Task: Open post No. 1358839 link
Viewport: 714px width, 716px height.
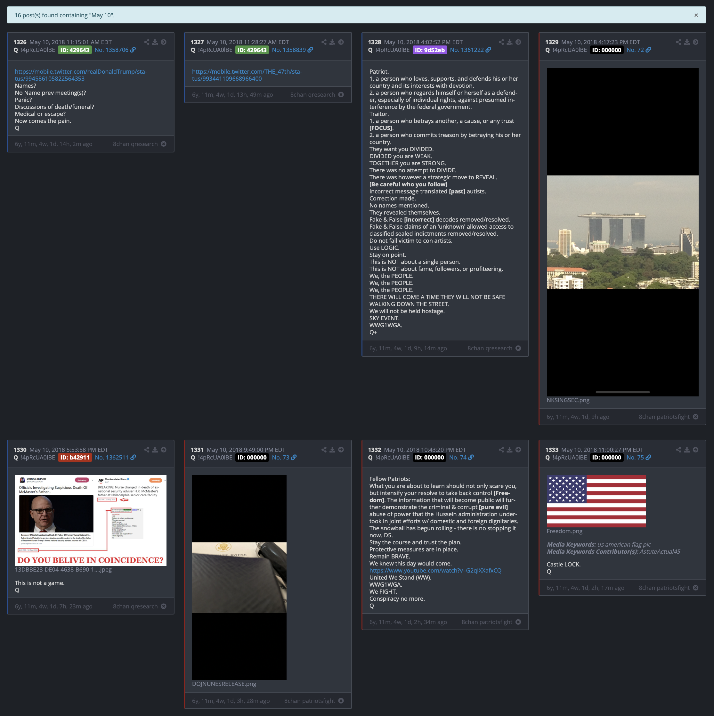Action: pos(292,50)
